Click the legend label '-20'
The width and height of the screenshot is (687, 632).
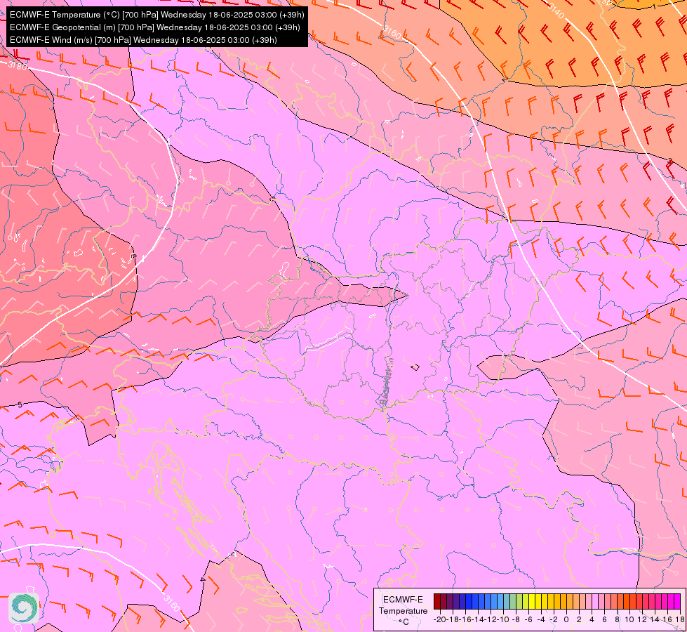click(440, 620)
